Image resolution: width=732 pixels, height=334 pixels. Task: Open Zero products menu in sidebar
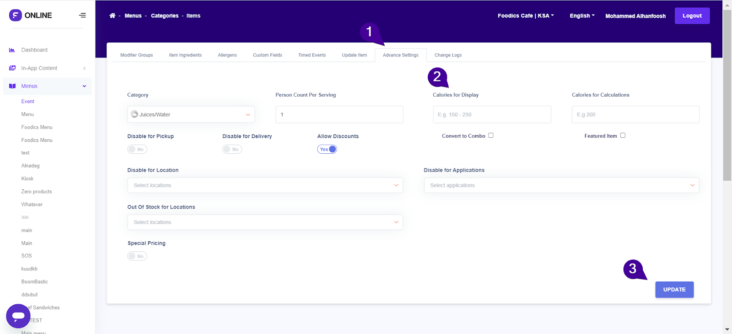coord(37,192)
